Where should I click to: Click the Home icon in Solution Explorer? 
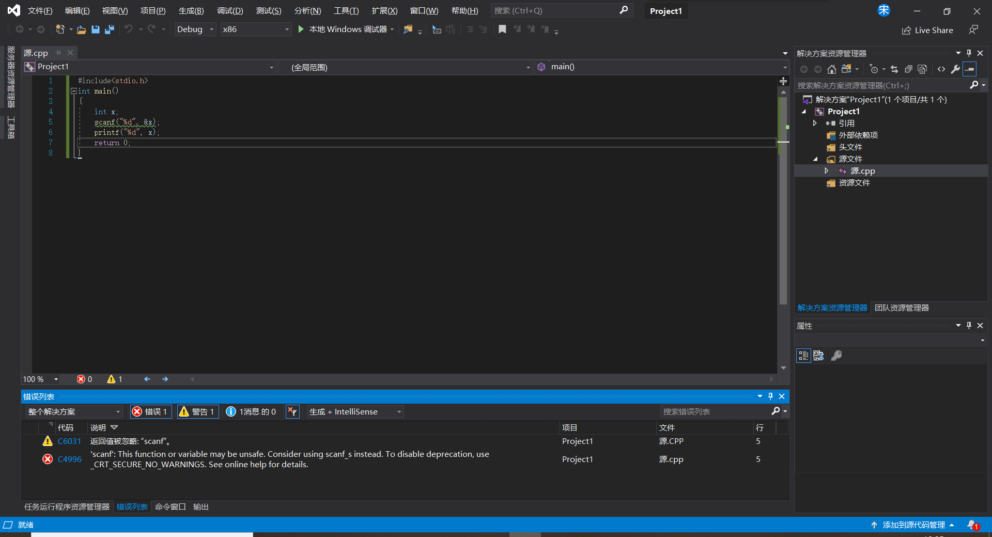point(831,69)
